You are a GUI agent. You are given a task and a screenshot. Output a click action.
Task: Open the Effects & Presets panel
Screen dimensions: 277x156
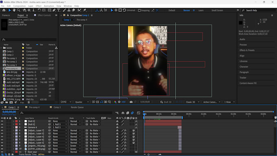click(247, 51)
